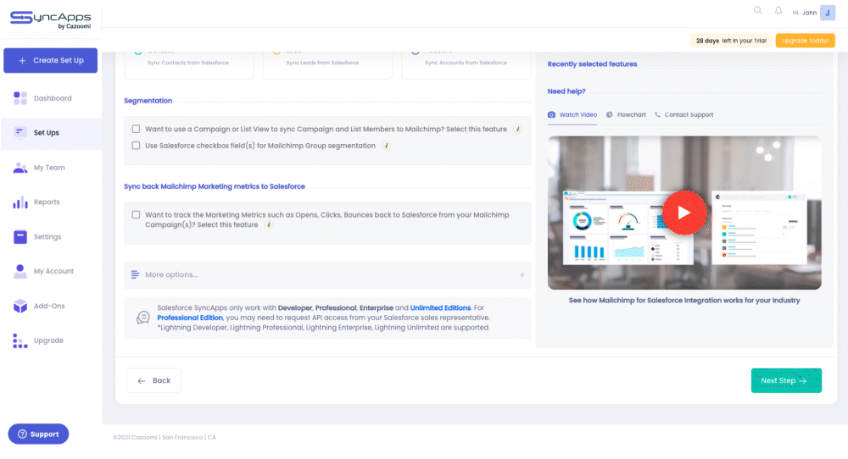
Task: Select the Sync Leads from Salesforce card
Action: click(x=327, y=64)
